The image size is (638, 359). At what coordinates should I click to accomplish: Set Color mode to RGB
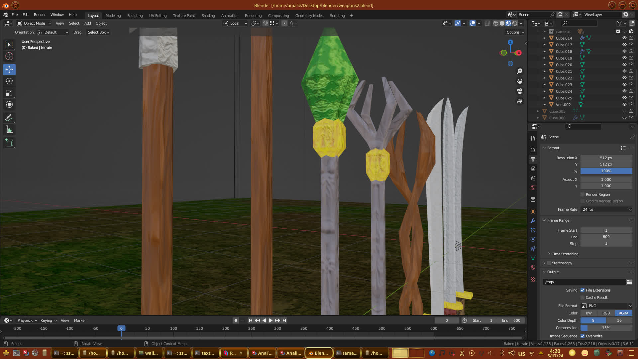coord(606,313)
